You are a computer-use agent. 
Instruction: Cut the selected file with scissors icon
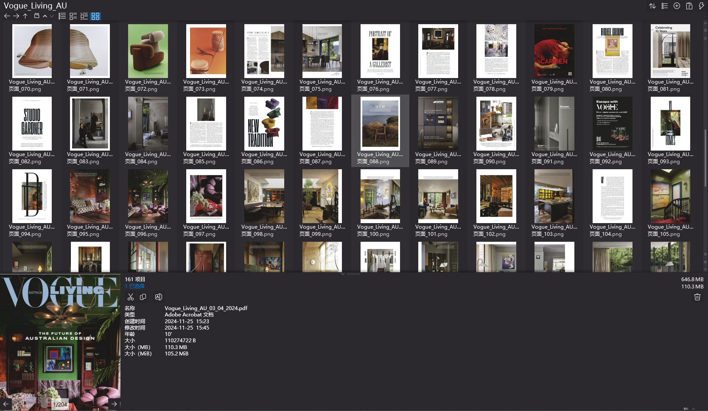pyautogui.click(x=131, y=297)
